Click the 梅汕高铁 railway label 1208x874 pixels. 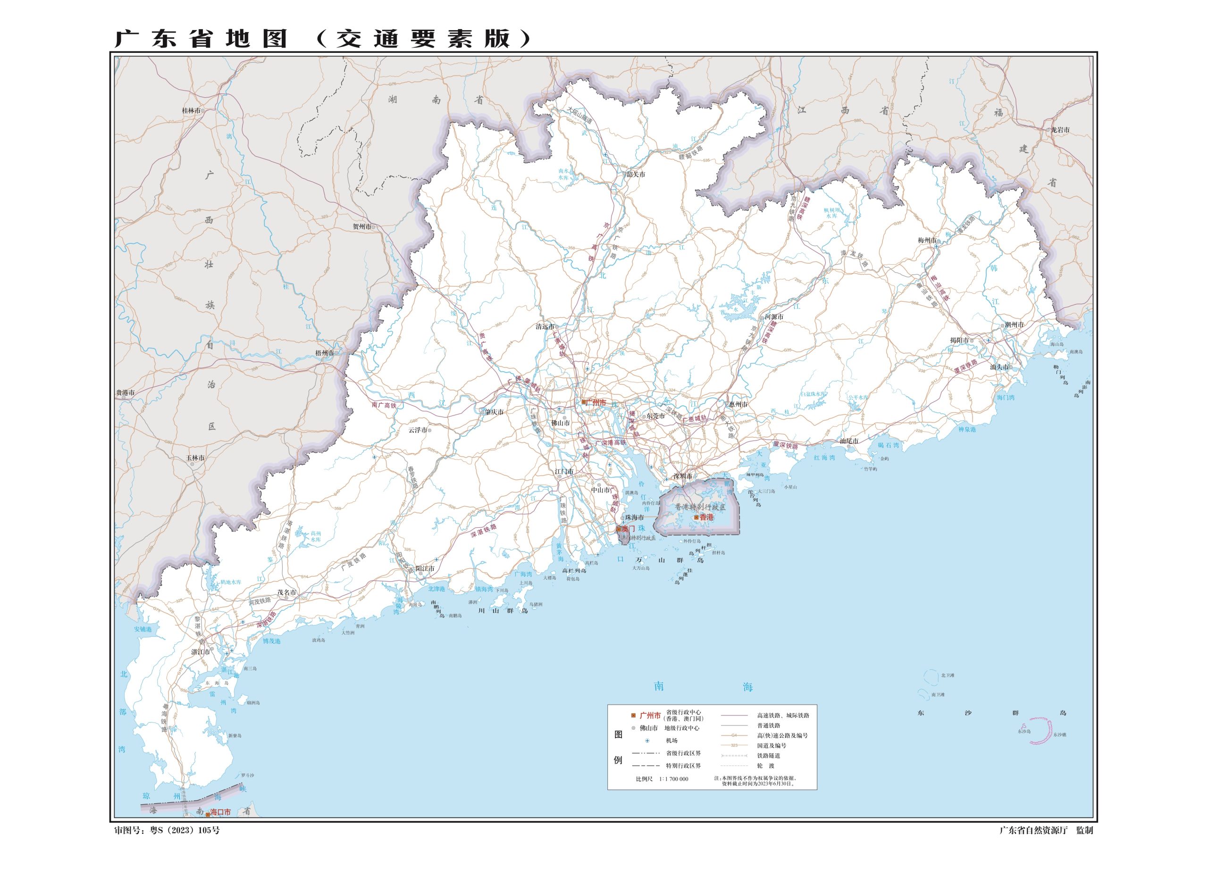pyautogui.click(x=940, y=288)
